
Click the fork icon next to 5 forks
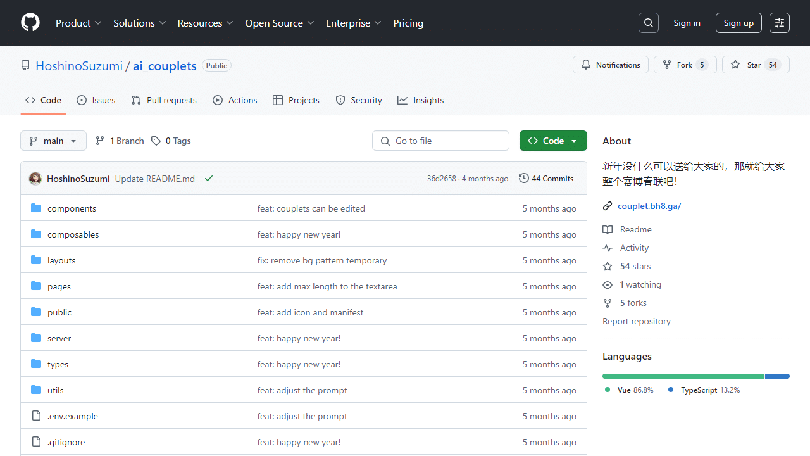[x=607, y=303]
